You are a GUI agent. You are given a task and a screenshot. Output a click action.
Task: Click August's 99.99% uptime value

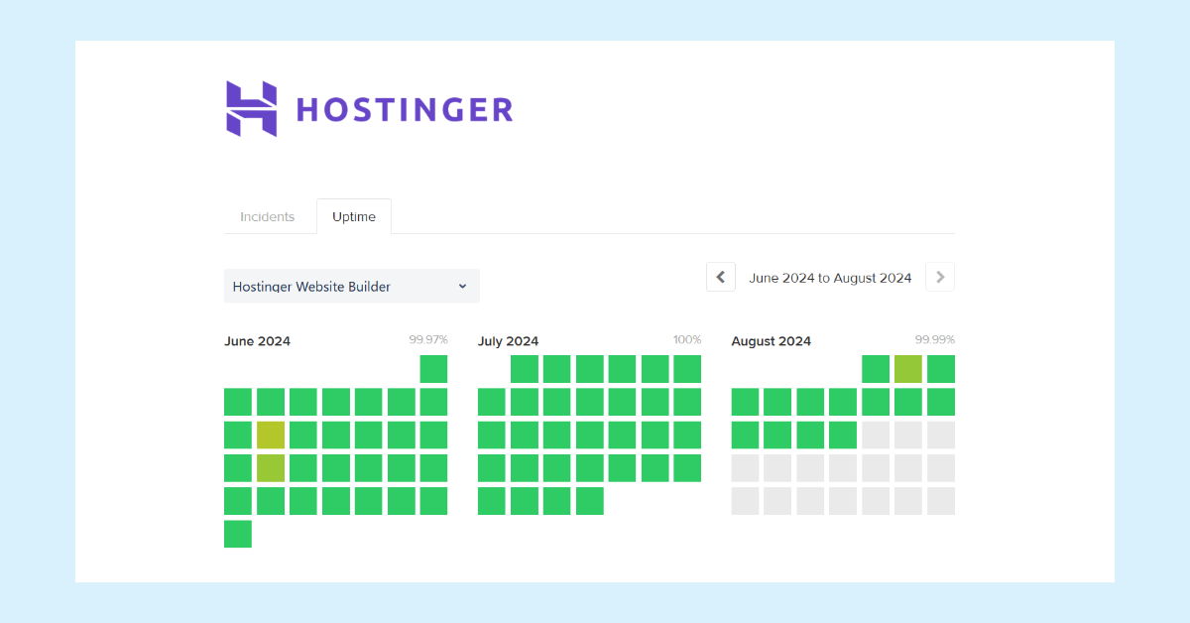click(935, 339)
